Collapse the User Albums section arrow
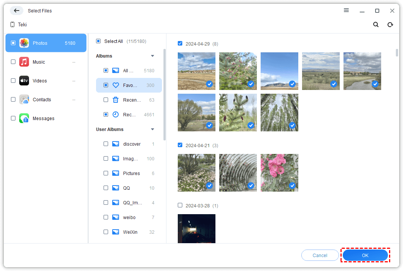The height and width of the screenshot is (271, 403). click(153, 129)
